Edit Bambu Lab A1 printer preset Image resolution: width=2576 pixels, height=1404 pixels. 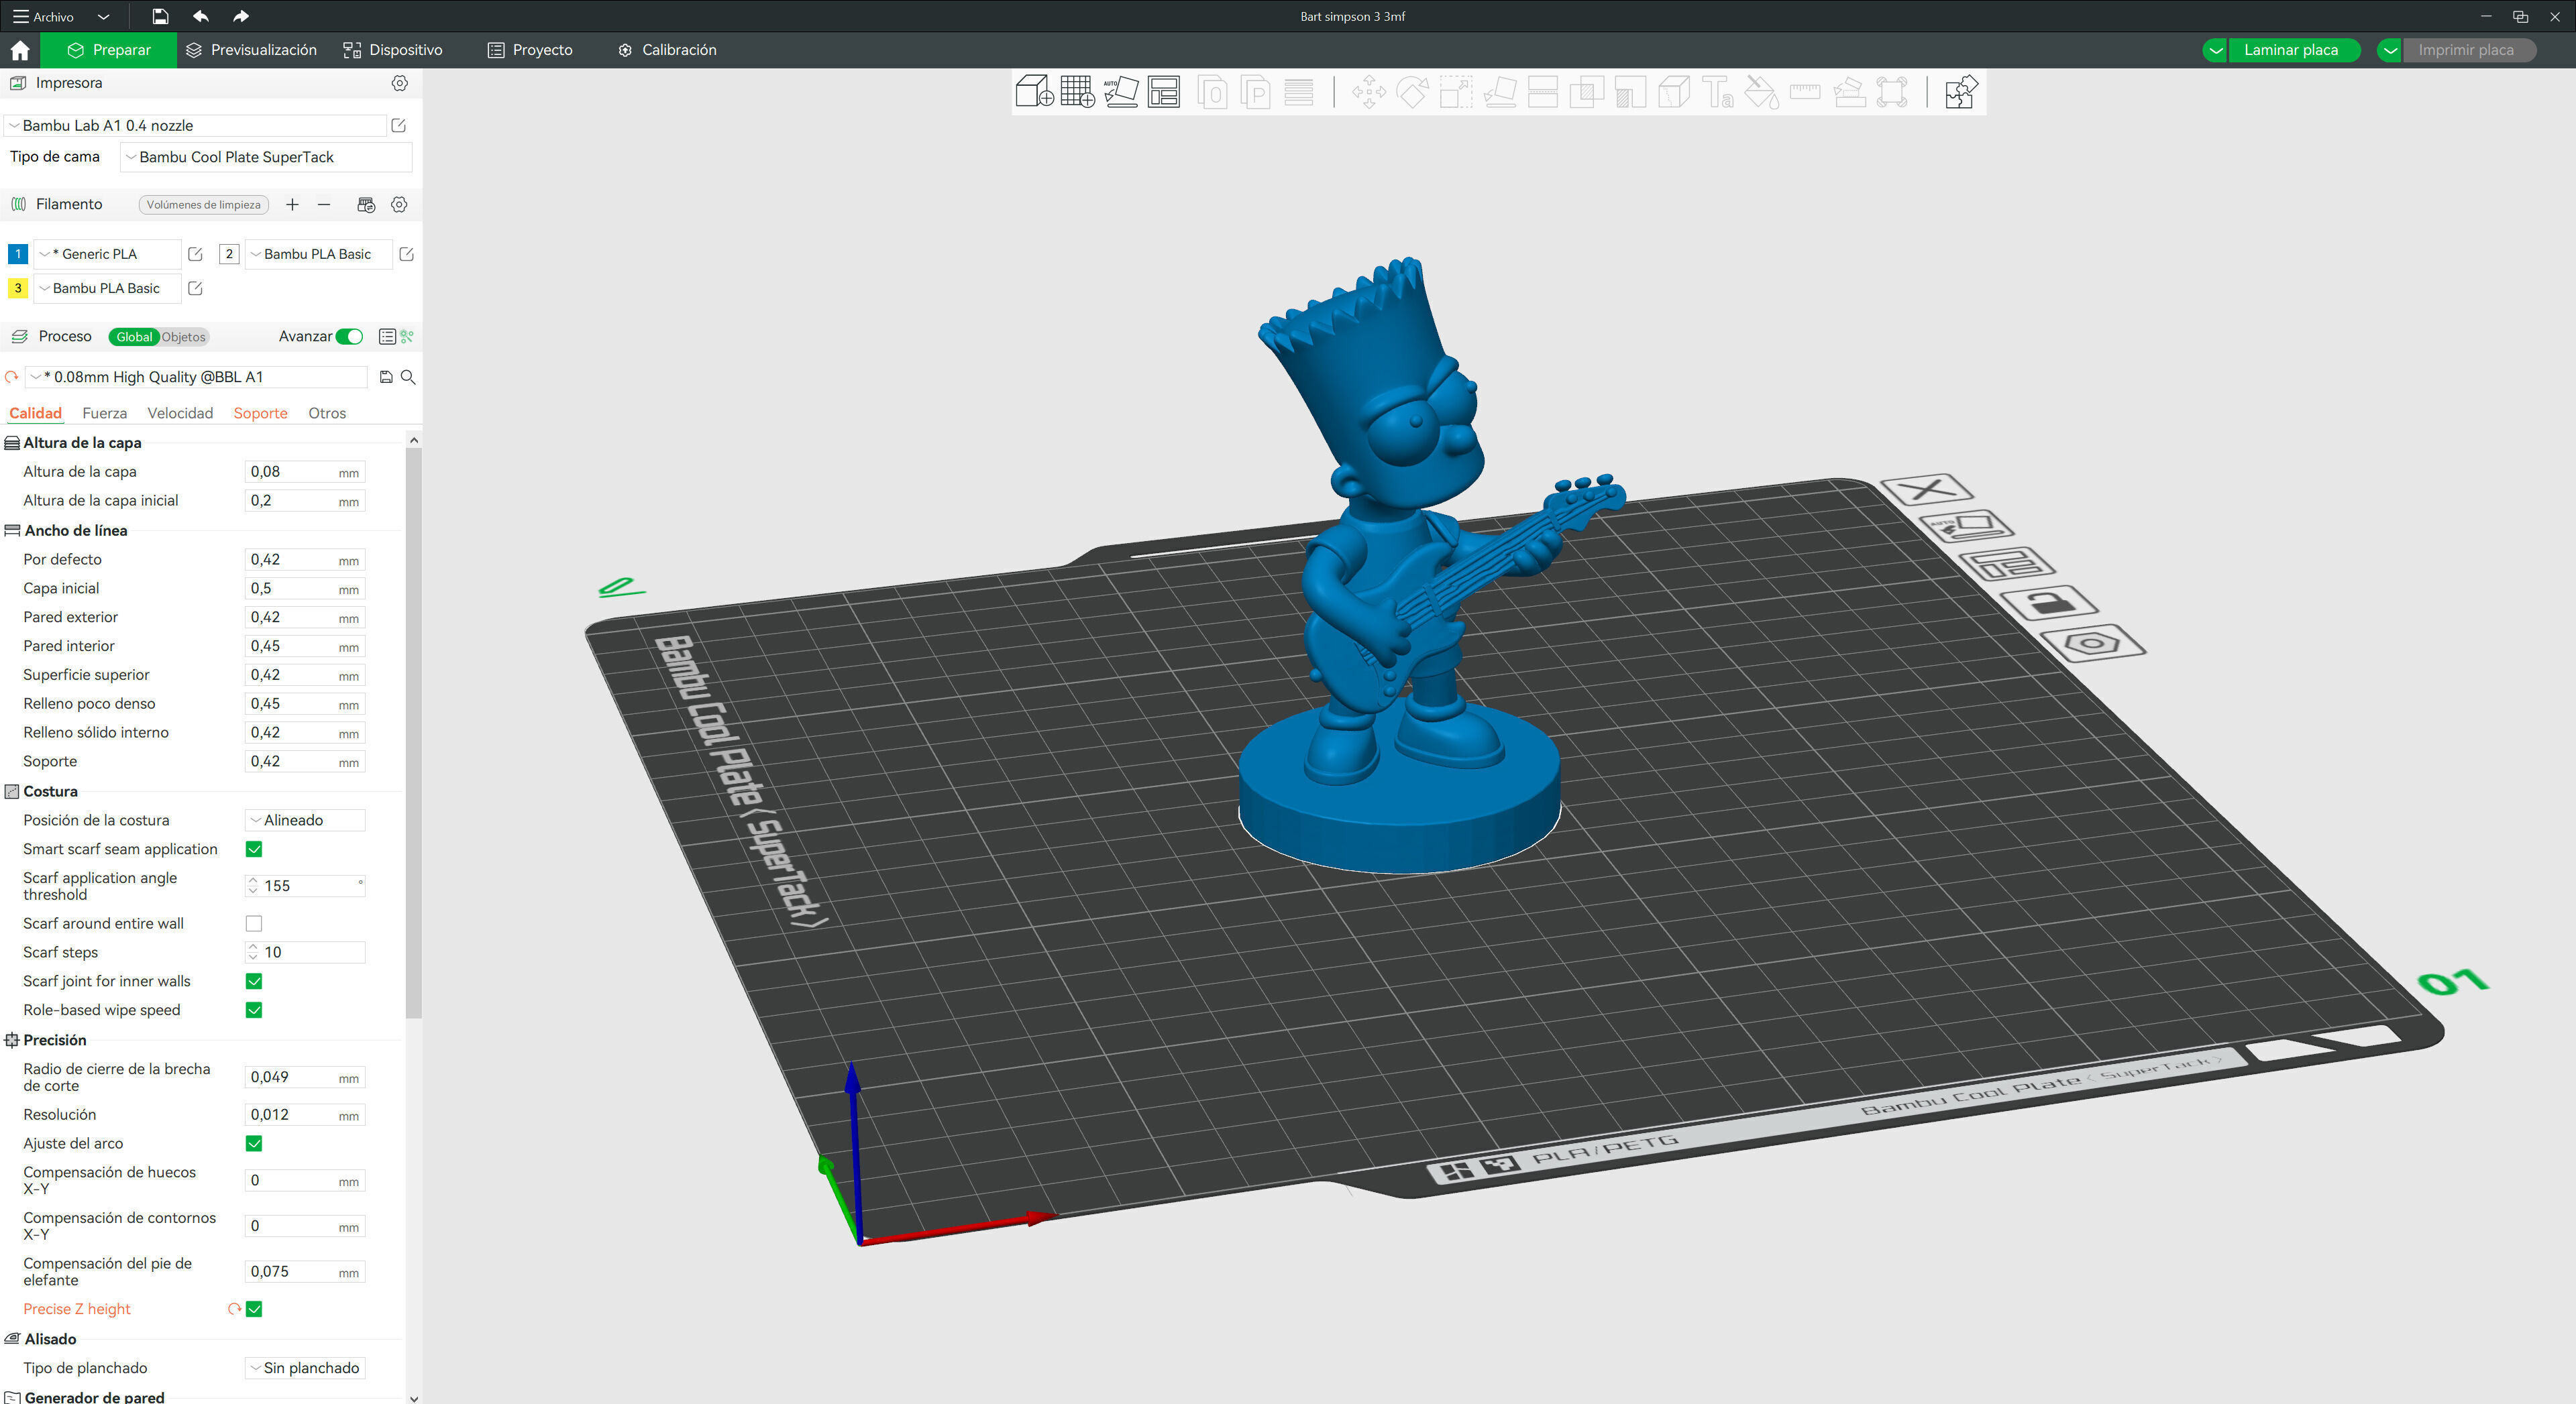398,125
